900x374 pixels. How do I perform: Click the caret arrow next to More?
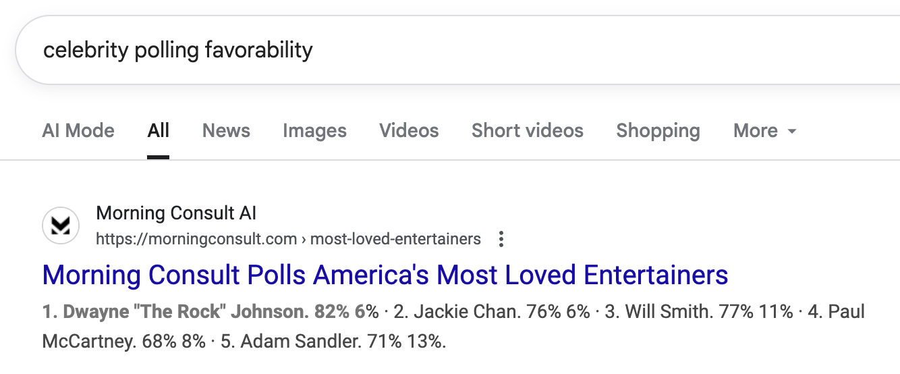coord(791,131)
